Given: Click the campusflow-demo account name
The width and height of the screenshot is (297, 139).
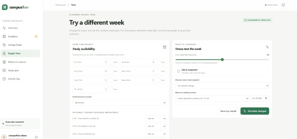Looking at the screenshot, I should point(18,136).
